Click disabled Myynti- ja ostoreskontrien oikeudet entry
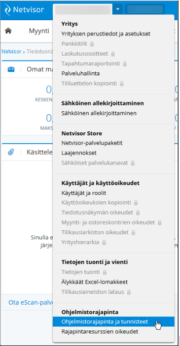The height and width of the screenshot is (346, 180). [x=108, y=222]
